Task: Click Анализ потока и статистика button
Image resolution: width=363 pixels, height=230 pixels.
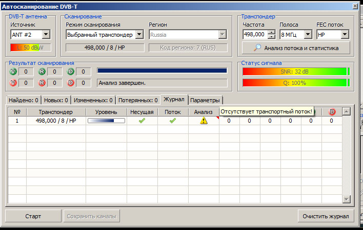Action: (296, 48)
